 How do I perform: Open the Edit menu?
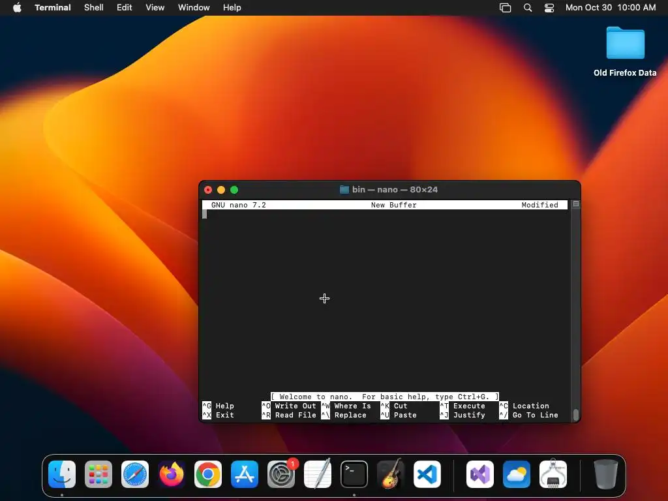pos(125,8)
